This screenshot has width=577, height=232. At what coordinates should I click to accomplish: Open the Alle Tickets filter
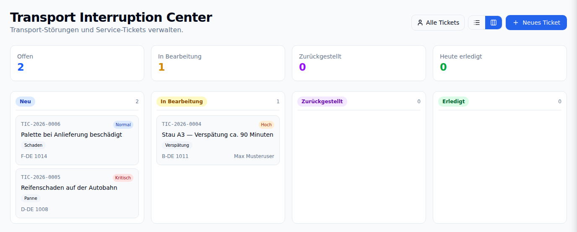point(438,23)
